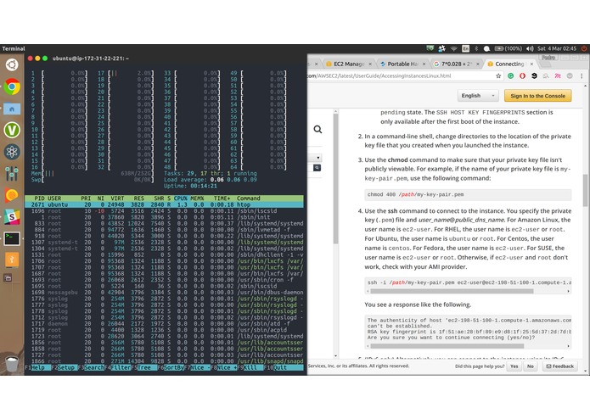Answer No to Did this page help
The width and height of the screenshot is (590, 419).
(531, 366)
